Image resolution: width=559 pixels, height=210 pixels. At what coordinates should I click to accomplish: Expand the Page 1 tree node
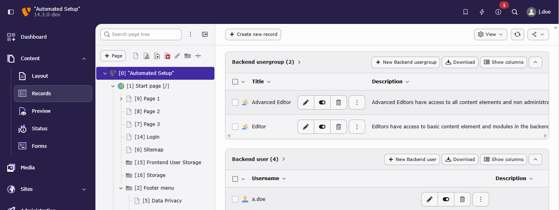click(121, 99)
